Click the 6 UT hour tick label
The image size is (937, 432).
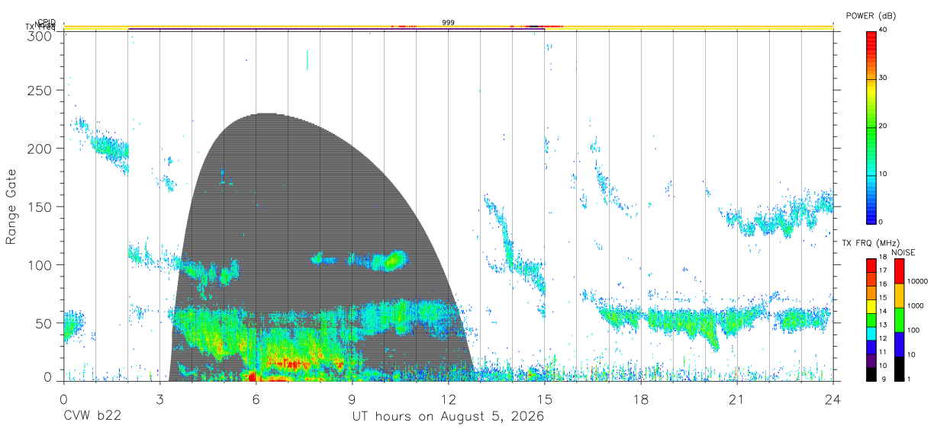[256, 399]
